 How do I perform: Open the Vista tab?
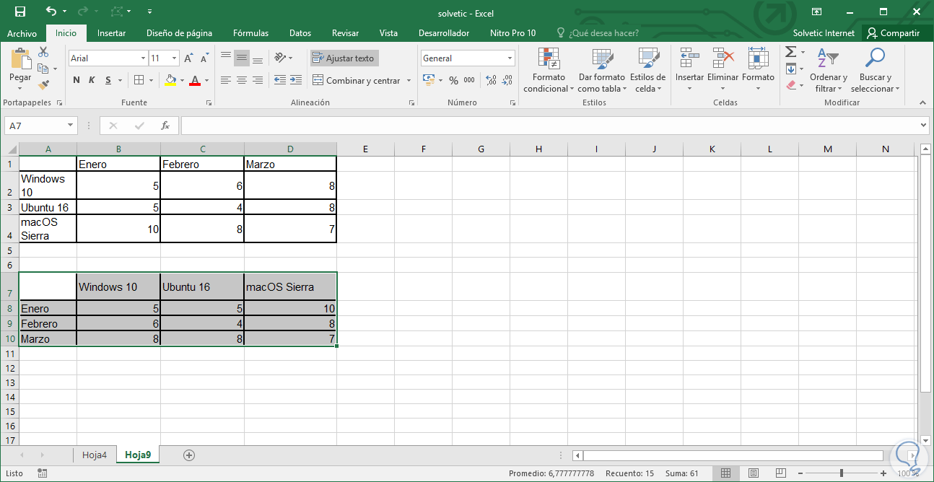coord(388,33)
